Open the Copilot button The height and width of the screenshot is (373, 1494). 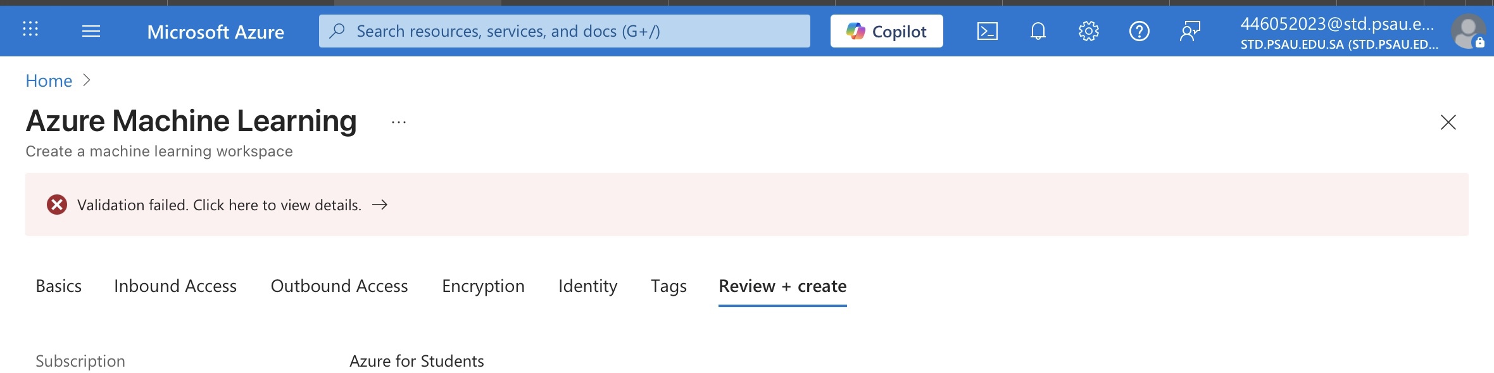(x=887, y=31)
